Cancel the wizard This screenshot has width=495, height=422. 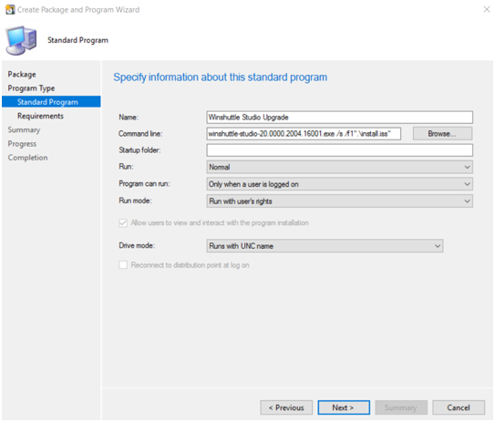(459, 407)
